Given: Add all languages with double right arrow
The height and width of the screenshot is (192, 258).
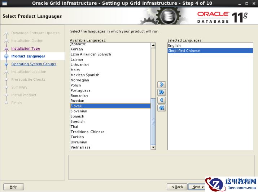Looking at the screenshot, I should 162,93.
